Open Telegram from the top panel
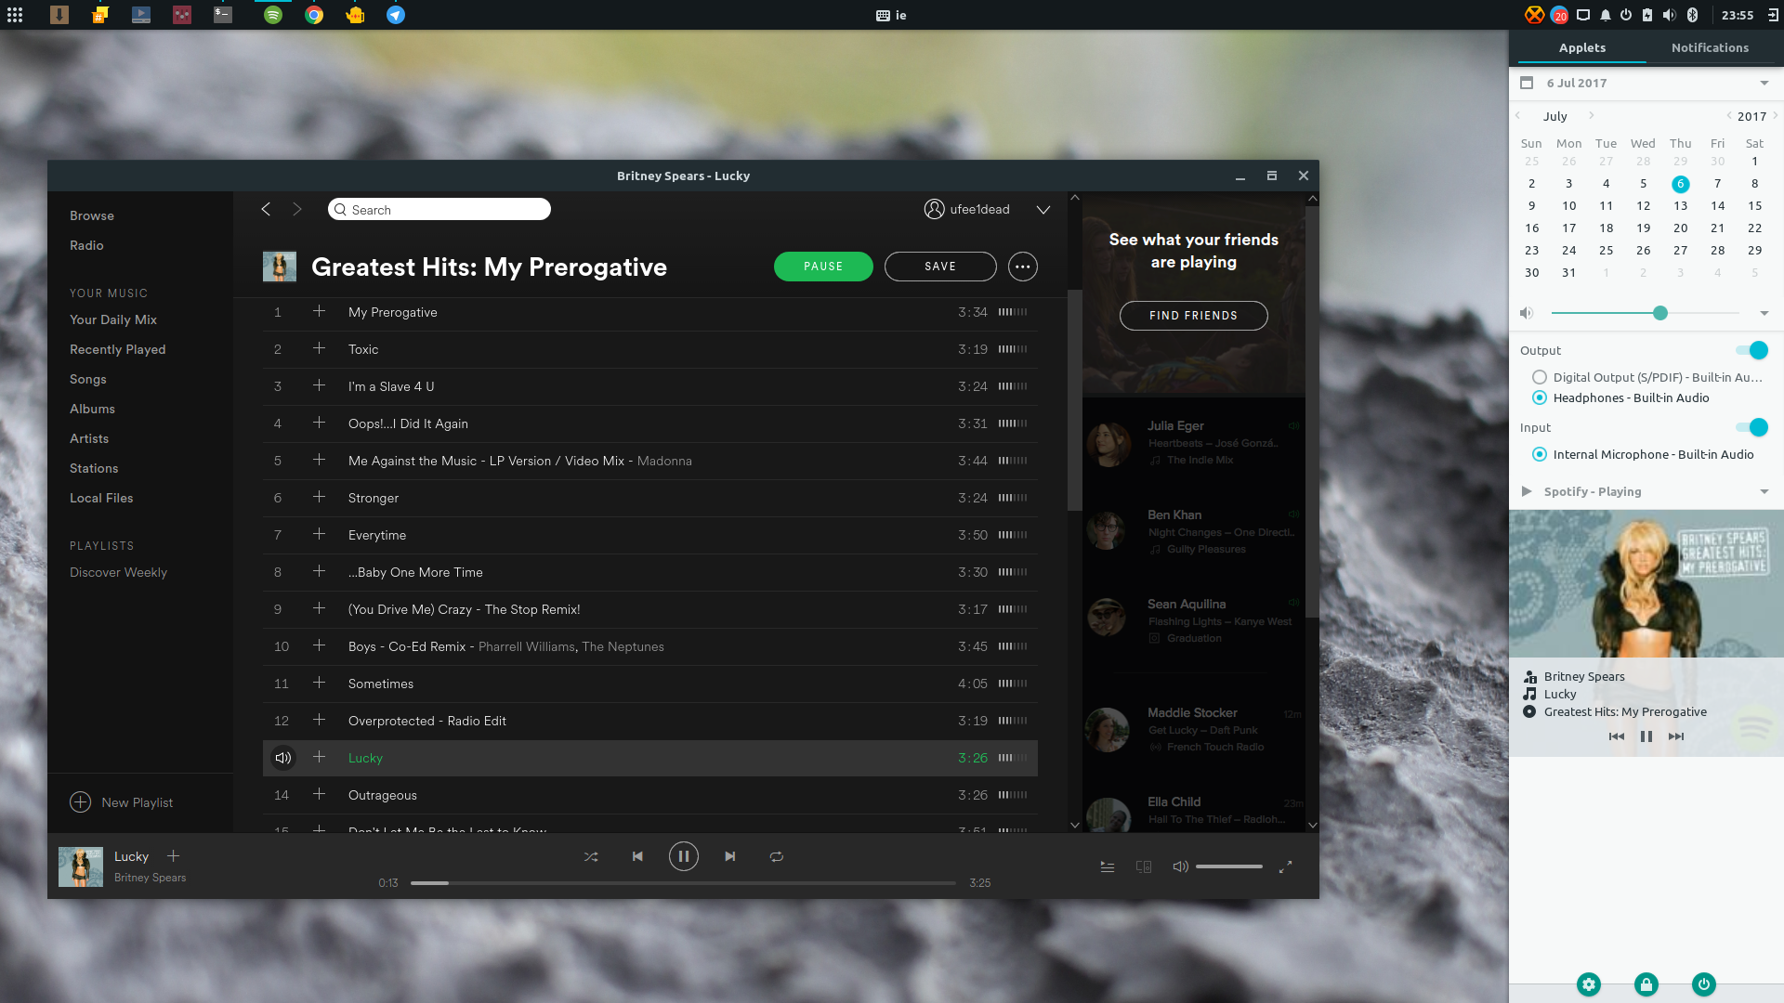 click(x=396, y=15)
